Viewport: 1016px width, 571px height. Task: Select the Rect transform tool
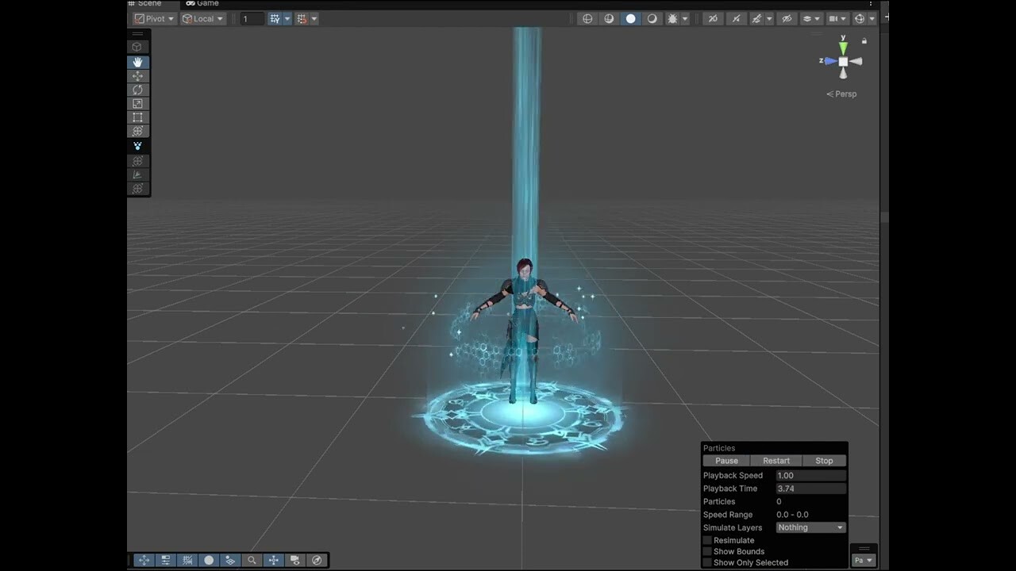pyautogui.click(x=138, y=117)
